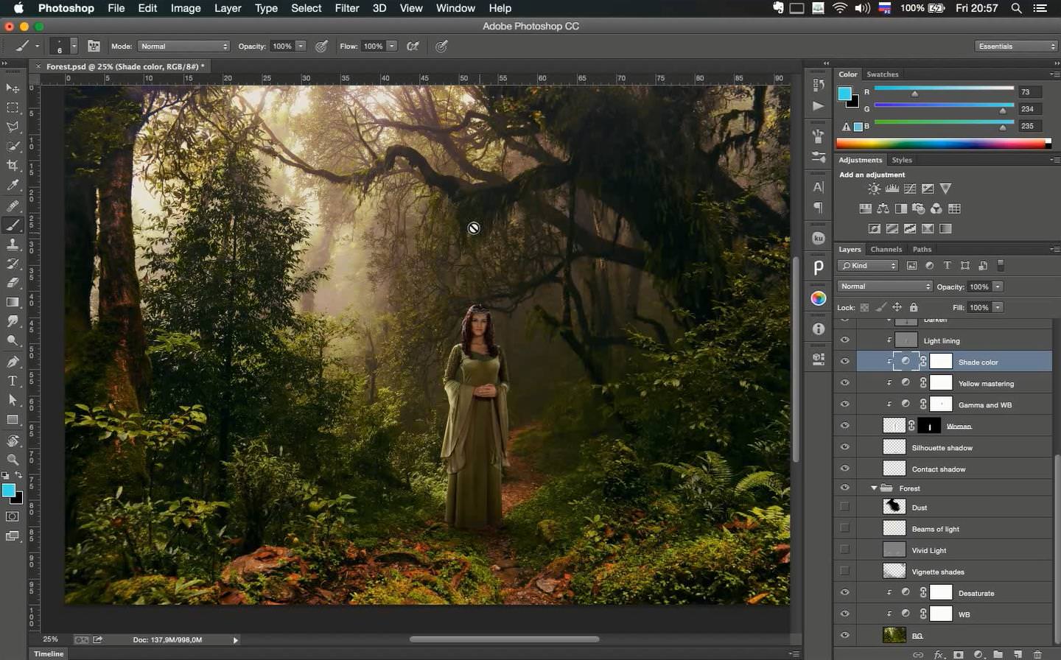Open the layer blend mode dropdown
Viewport: 1061px width, 660px height.
885,287
